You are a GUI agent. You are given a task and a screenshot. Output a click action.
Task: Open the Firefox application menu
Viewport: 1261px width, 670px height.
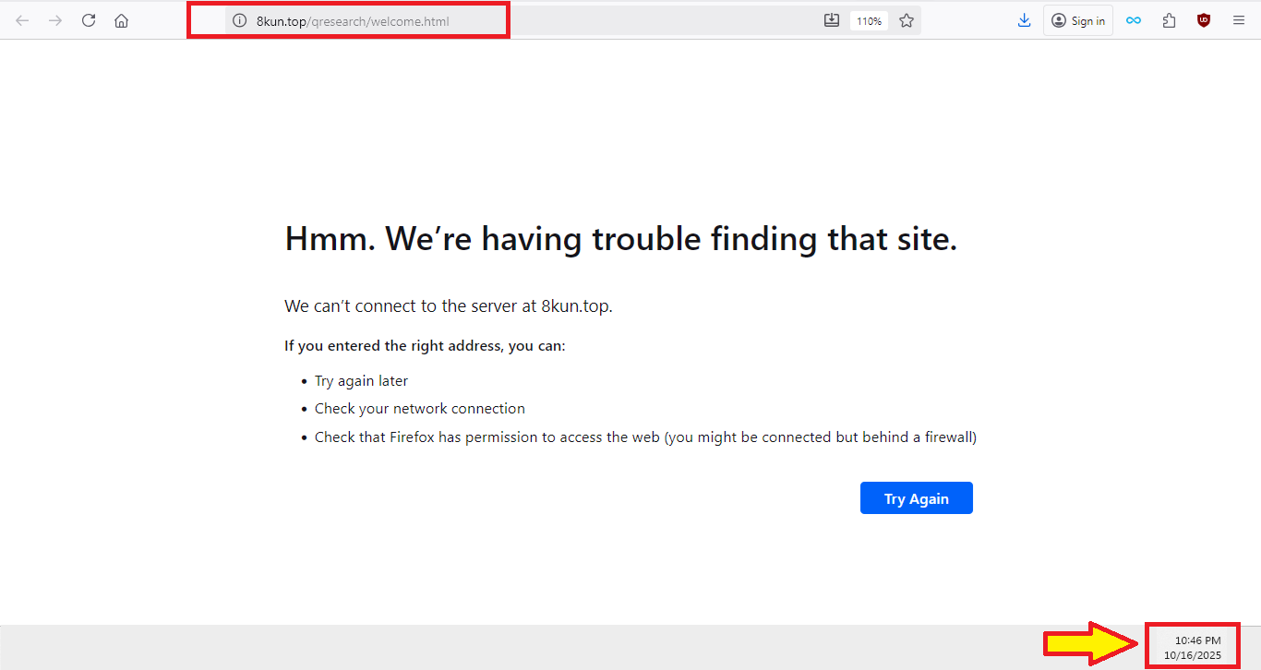click(1239, 20)
